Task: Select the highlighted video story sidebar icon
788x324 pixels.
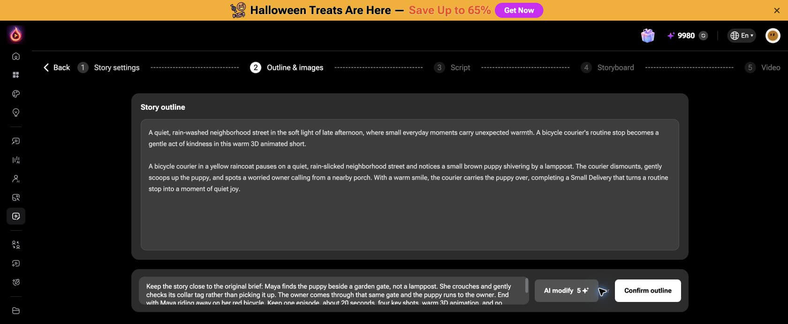Action: 16,216
